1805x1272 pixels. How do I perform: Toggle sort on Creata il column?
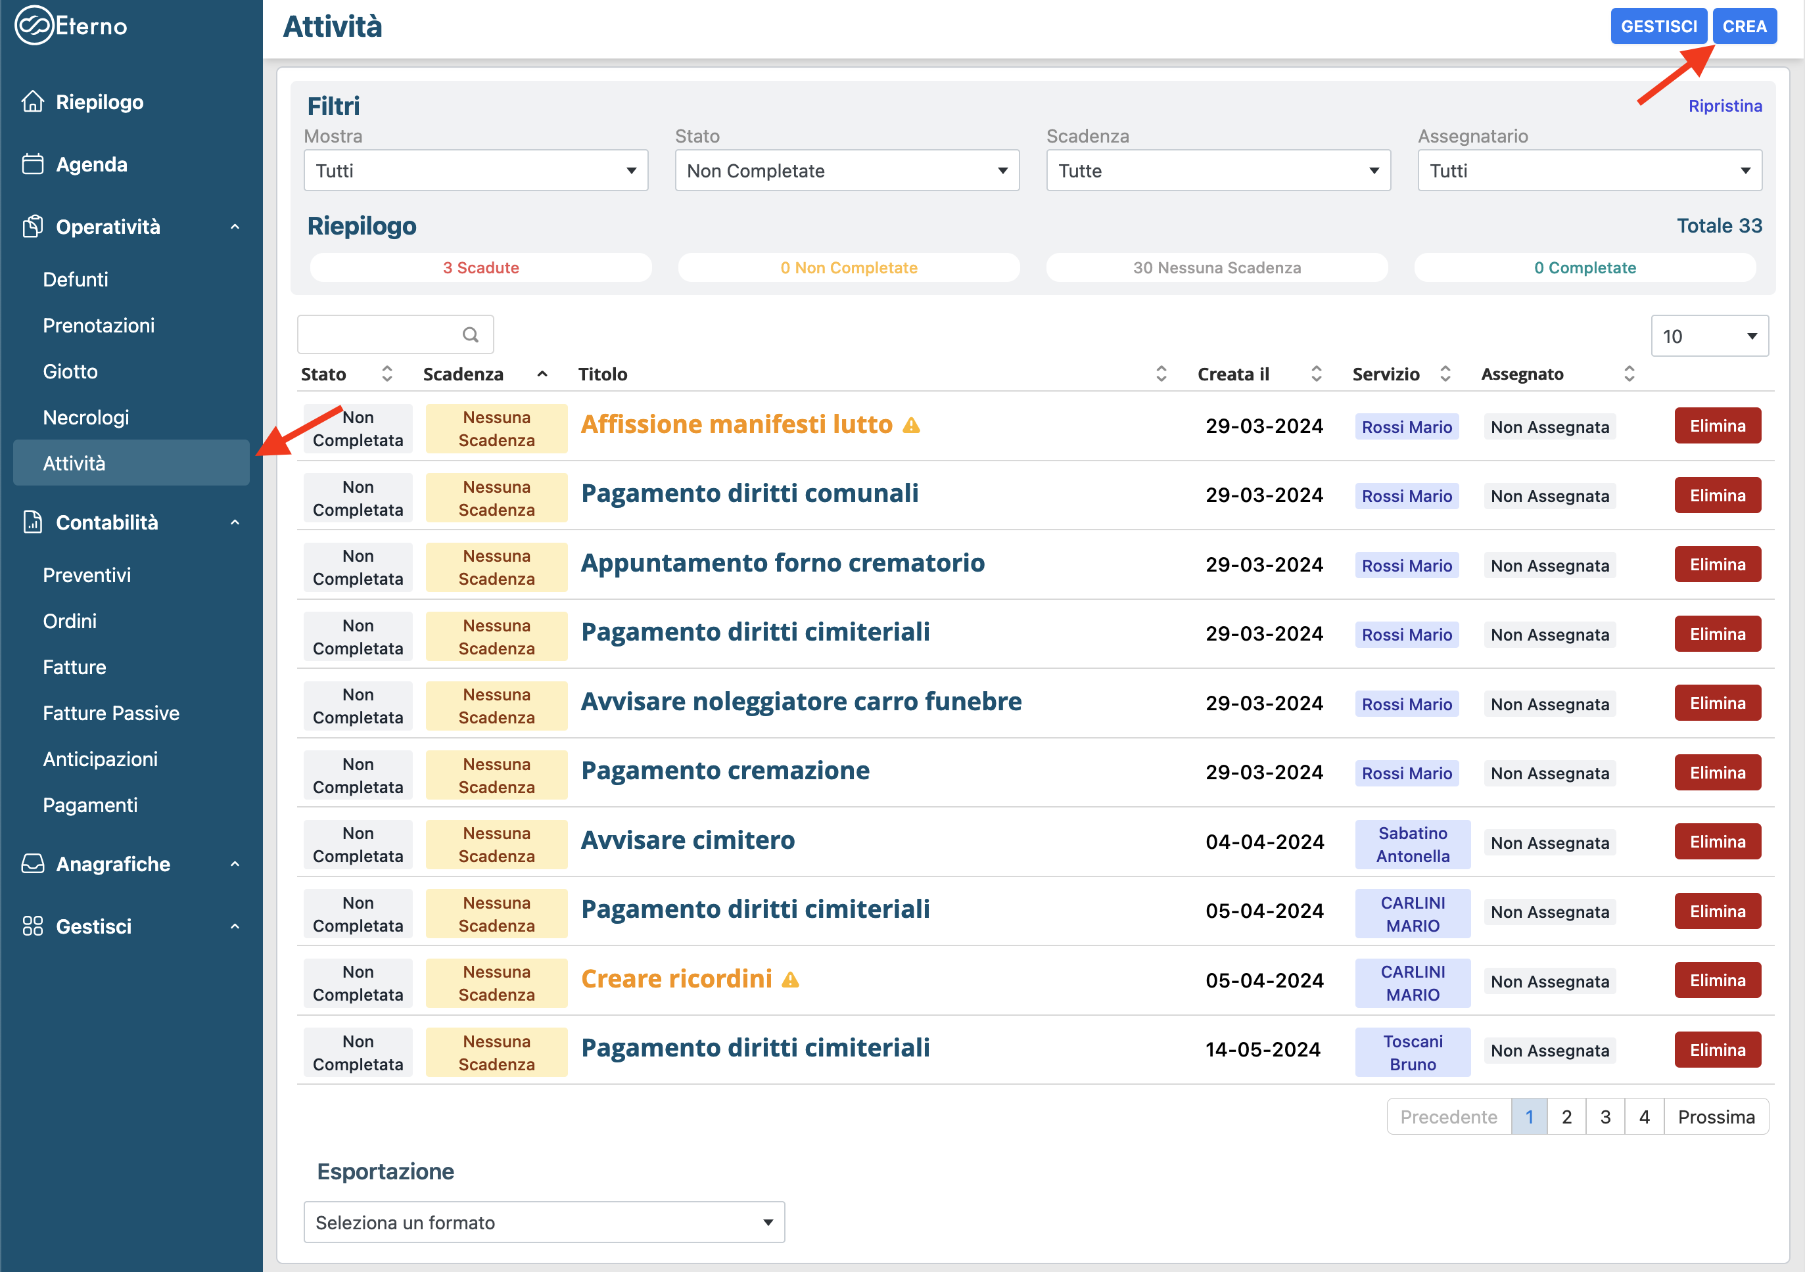(1316, 374)
